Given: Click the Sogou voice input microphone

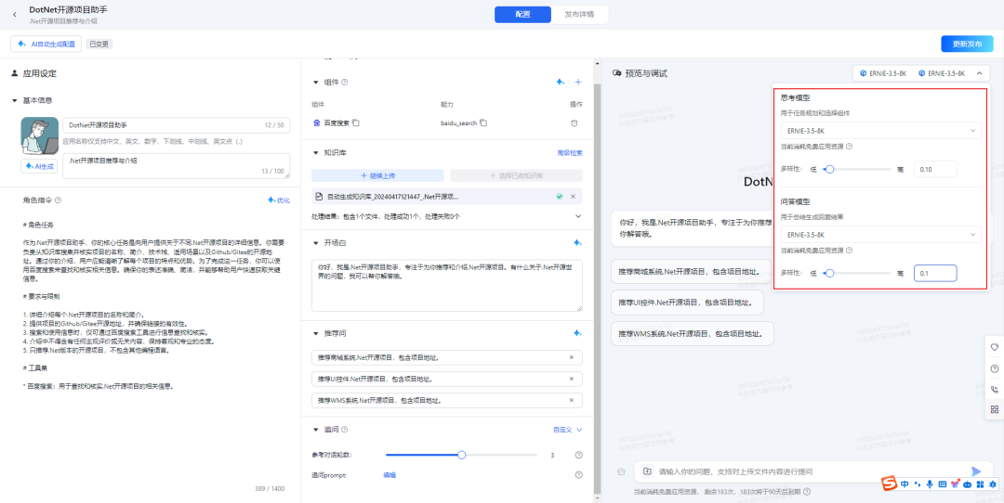Looking at the screenshot, I should click(929, 484).
